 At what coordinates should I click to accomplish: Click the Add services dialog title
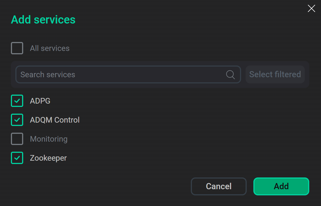point(43,20)
